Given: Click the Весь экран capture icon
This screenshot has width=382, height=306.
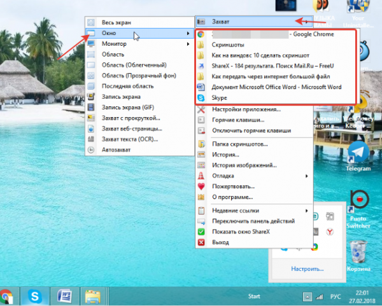Looking at the screenshot, I should click(x=91, y=22).
